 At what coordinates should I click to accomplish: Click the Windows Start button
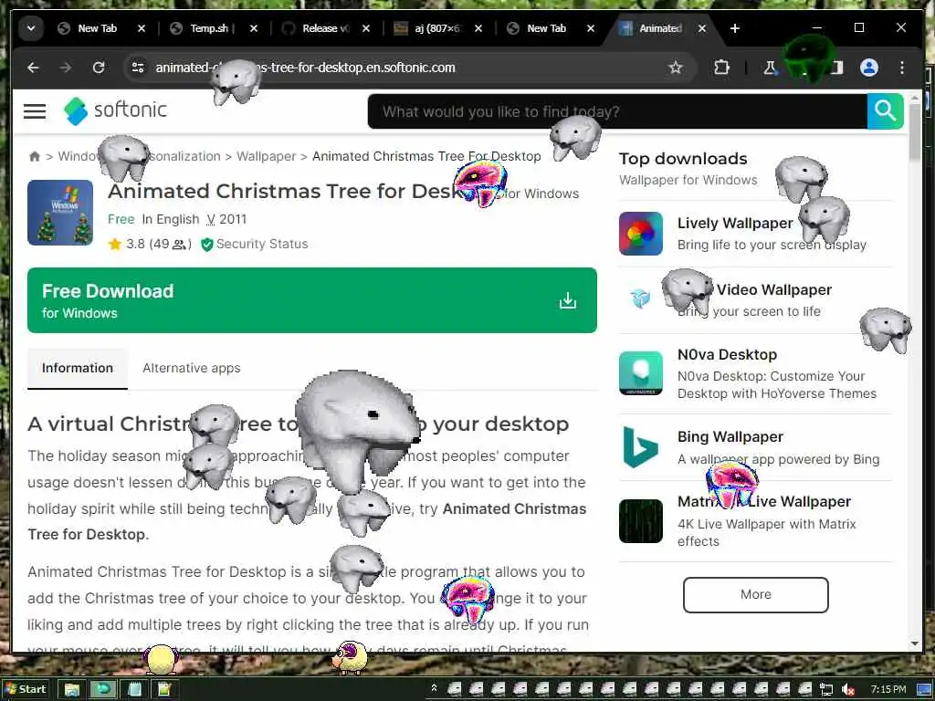click(25, 689)
